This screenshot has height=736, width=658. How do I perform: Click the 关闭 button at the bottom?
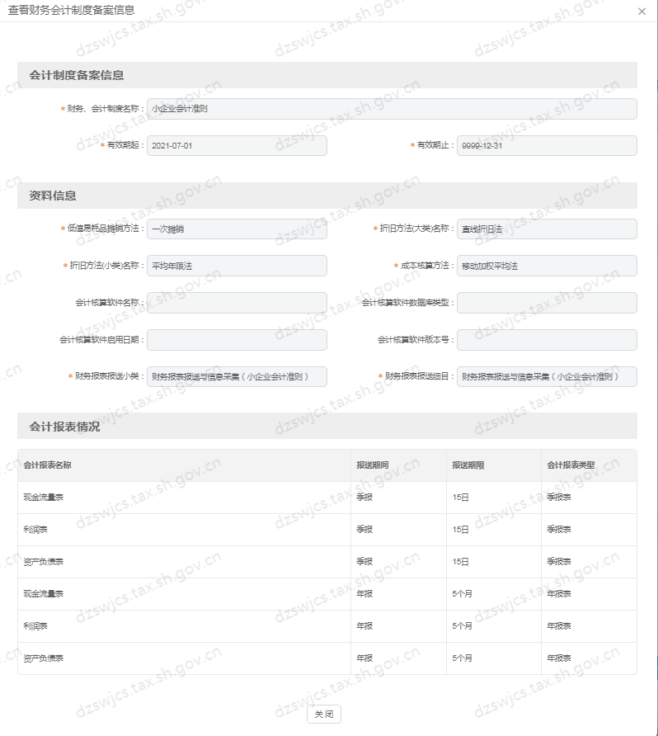point(323,715)
